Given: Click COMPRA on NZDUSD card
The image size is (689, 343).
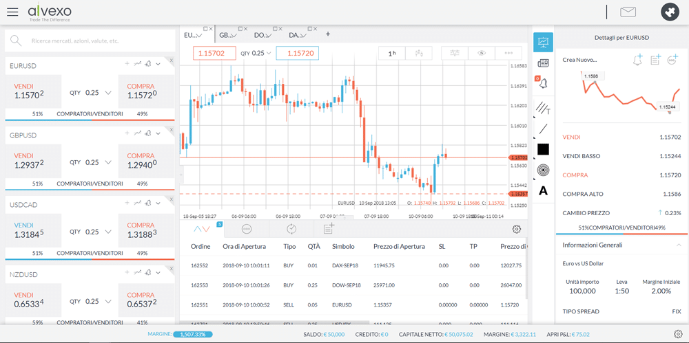Looking at the screenshot, I should 146,300.
